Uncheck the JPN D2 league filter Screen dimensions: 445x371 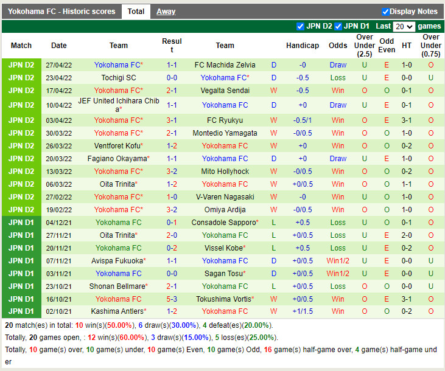click(300, 26)
